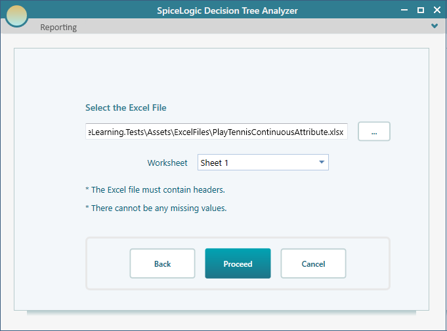Click the note about missing values
The image size is (447, 331).
click(x=156, y=208)
